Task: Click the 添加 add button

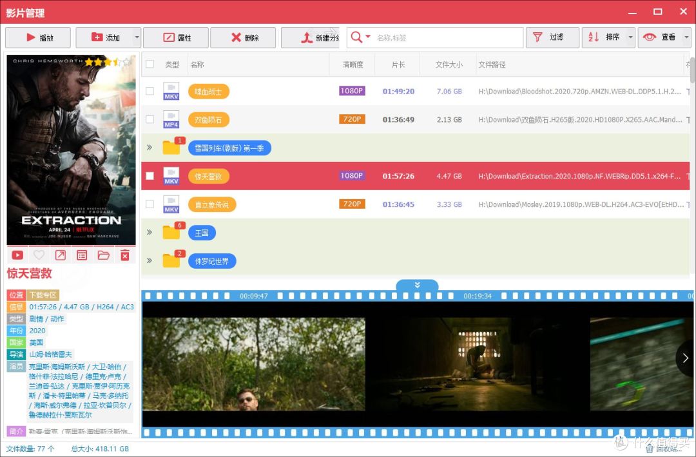Action: point(104,37)
